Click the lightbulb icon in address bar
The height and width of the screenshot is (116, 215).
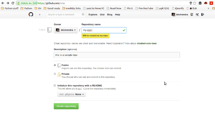(191, 3)
